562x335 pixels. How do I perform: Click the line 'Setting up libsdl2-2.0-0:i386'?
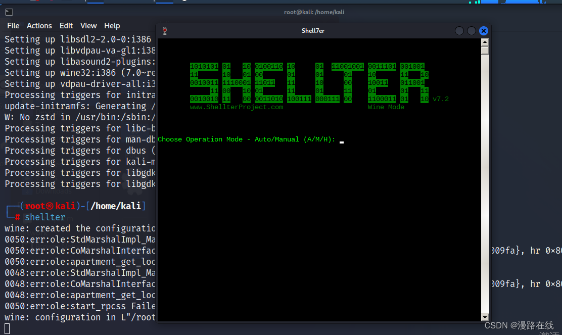(78, 39)
